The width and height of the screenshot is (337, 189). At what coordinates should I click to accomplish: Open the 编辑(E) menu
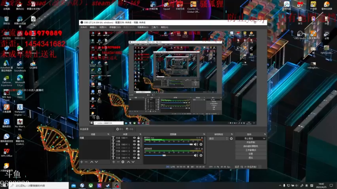coord(93,27)
